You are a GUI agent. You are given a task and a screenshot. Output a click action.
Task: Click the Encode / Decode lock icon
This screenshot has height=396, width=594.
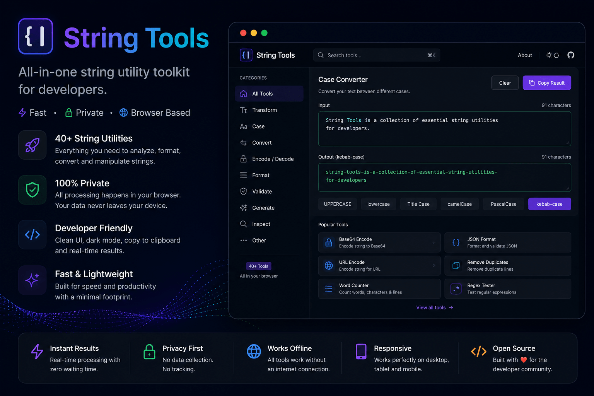(x=244, y=159)
